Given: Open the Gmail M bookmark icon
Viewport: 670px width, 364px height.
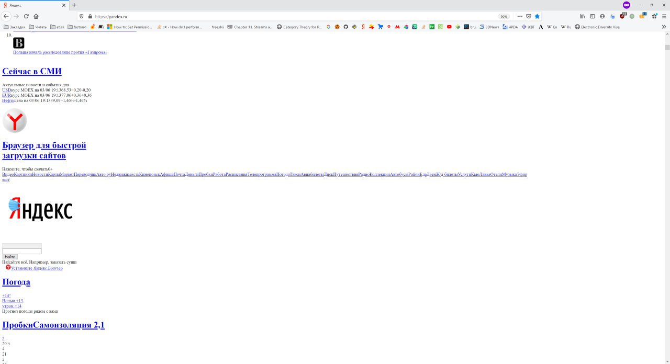Looking at the screenshot, I should [397, 27].
